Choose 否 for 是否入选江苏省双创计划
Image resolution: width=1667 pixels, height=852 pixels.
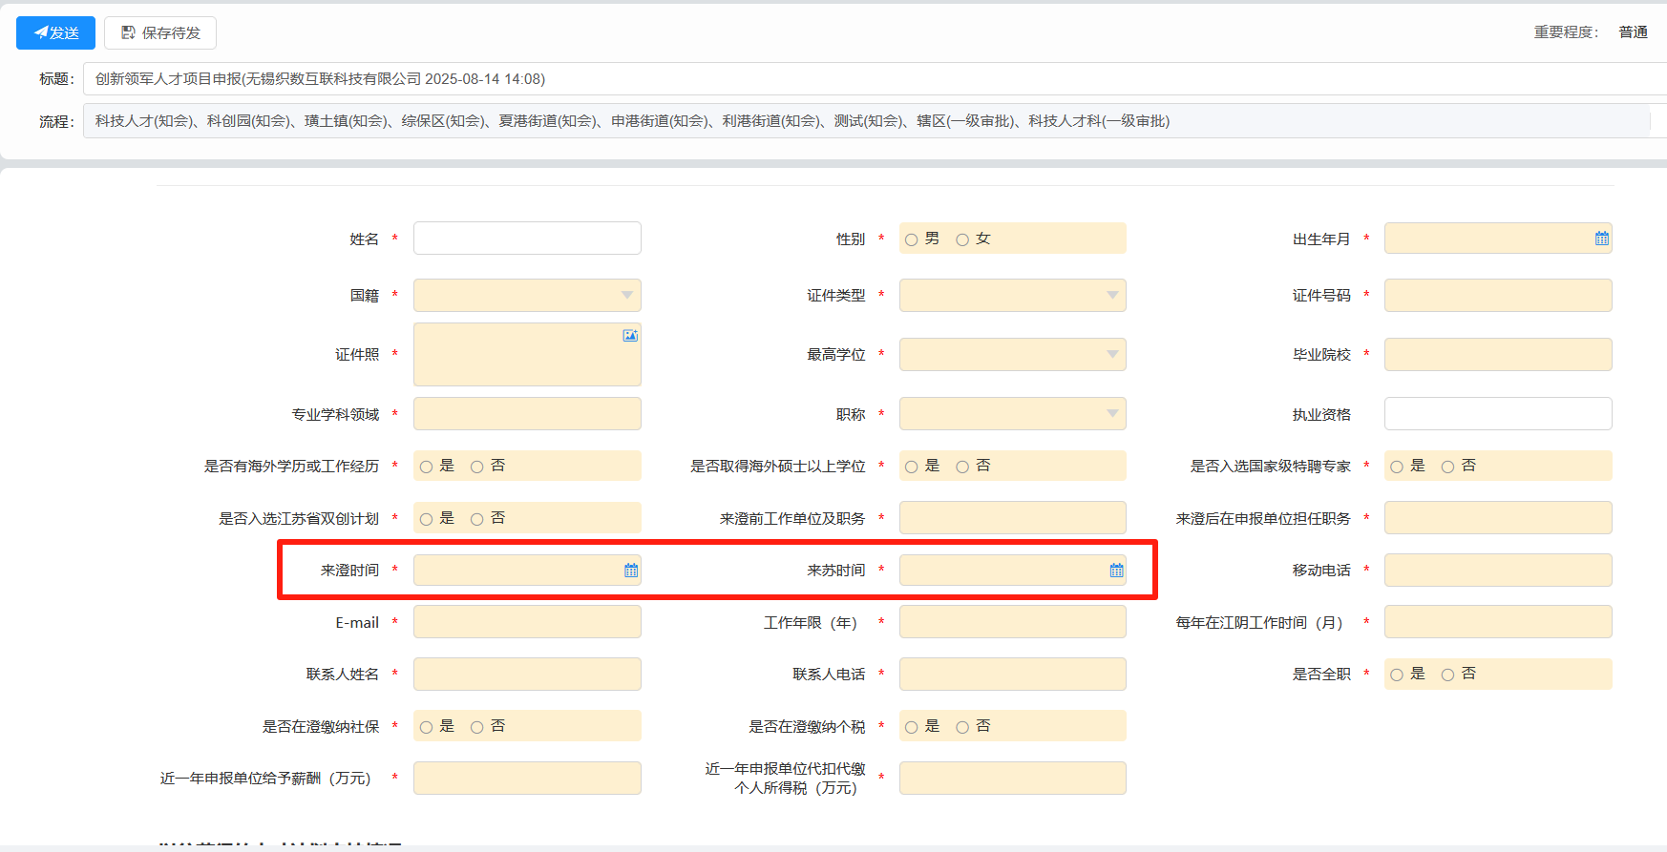tap(477, 519)
